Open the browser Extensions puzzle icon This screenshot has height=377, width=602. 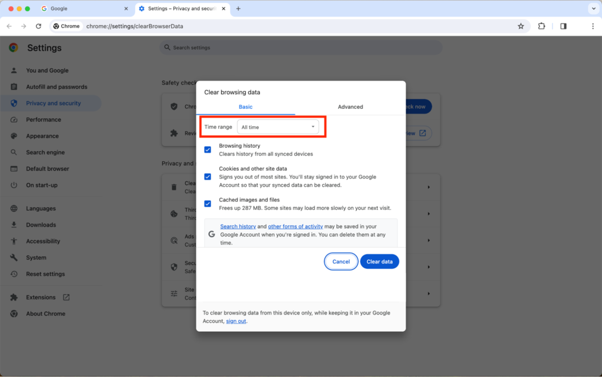tap(541, 26)
